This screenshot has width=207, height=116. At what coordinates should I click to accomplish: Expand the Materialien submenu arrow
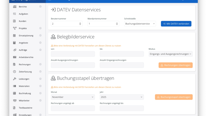[40, 86]
